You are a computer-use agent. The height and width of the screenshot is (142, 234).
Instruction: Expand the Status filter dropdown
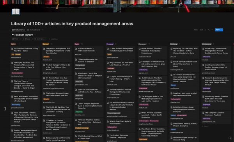[x=27, y=39]
